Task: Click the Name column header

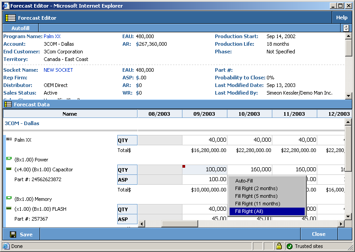Action: pos(70,114)
